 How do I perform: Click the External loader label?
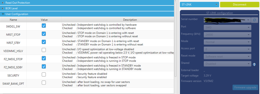pos(190,70)
